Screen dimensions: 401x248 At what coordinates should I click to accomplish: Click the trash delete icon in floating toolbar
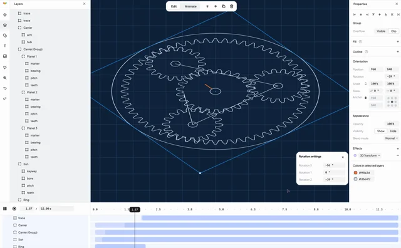[x=232, y=6]
